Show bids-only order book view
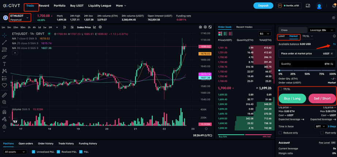 pyautogui.click(x=225, y=34)
